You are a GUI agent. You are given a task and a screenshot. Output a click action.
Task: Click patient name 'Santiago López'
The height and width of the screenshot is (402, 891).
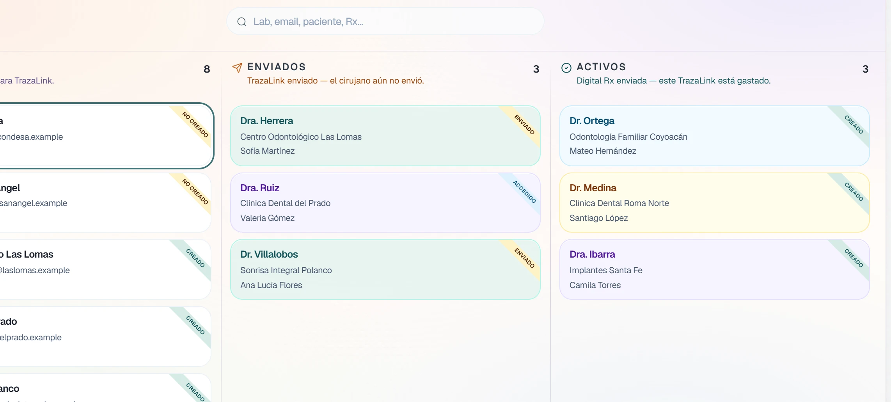click(x=598, y=218)
